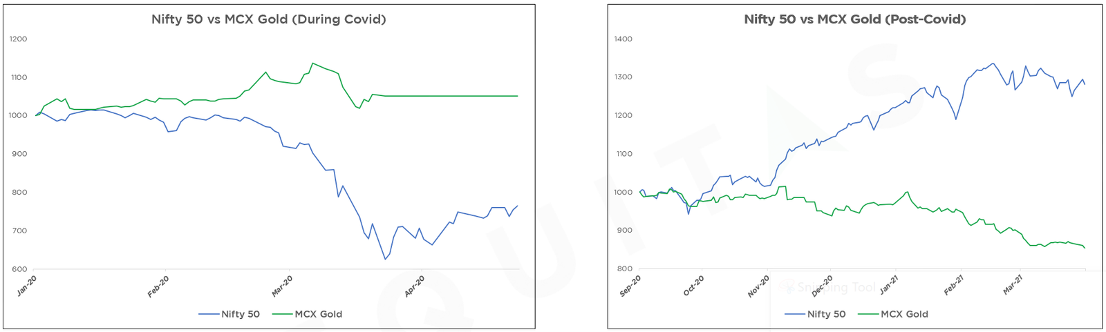Click the Jan-21 axis label
Image resolution: width=1106 pixels, height=332 pixels.
pos(889,285)
